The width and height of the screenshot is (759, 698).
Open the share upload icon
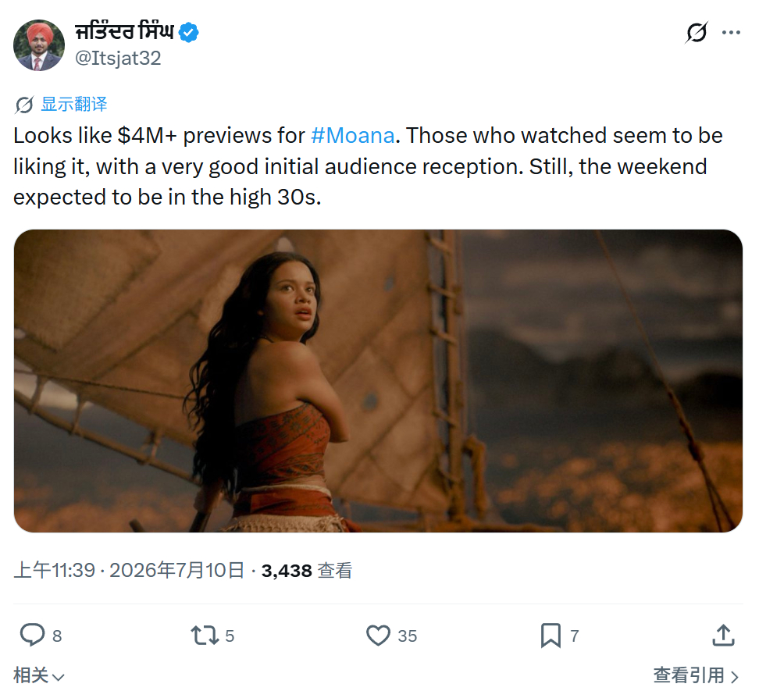pos(723,635)
